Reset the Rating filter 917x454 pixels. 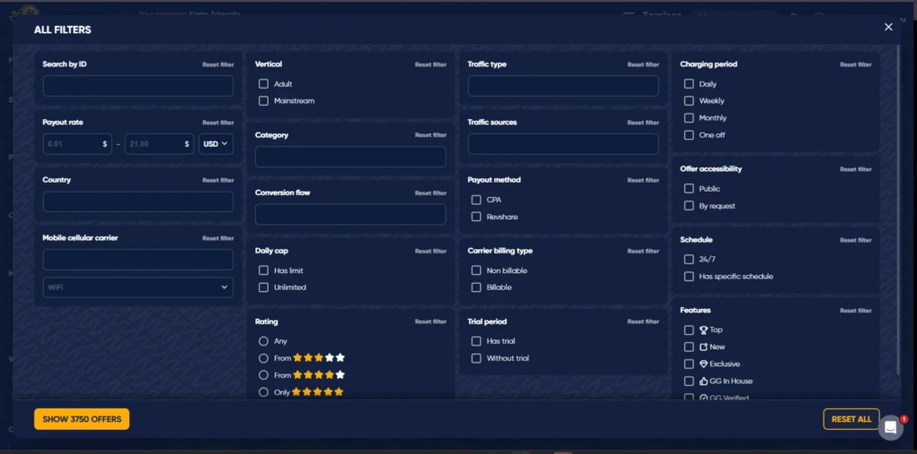(x=431, y=321)
